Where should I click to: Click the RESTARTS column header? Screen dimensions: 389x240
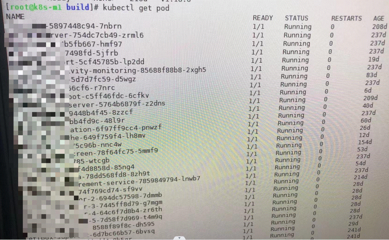point(346,18)
